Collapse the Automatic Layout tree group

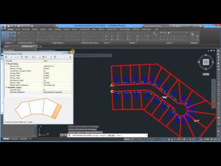pos(6,87)
